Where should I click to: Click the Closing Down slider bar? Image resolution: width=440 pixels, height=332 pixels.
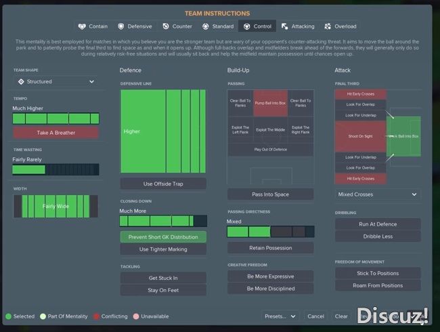pyautogui.click(x=163, y=221)
